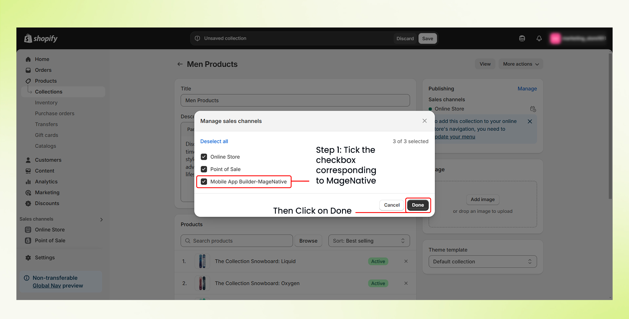
Task: Toggle the Point of Sale checkbox
Action: pos(204,169)
